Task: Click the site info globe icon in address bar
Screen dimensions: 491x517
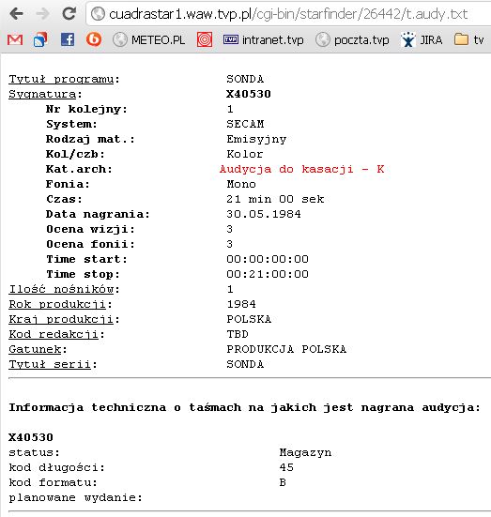Action: coord(98,14)
